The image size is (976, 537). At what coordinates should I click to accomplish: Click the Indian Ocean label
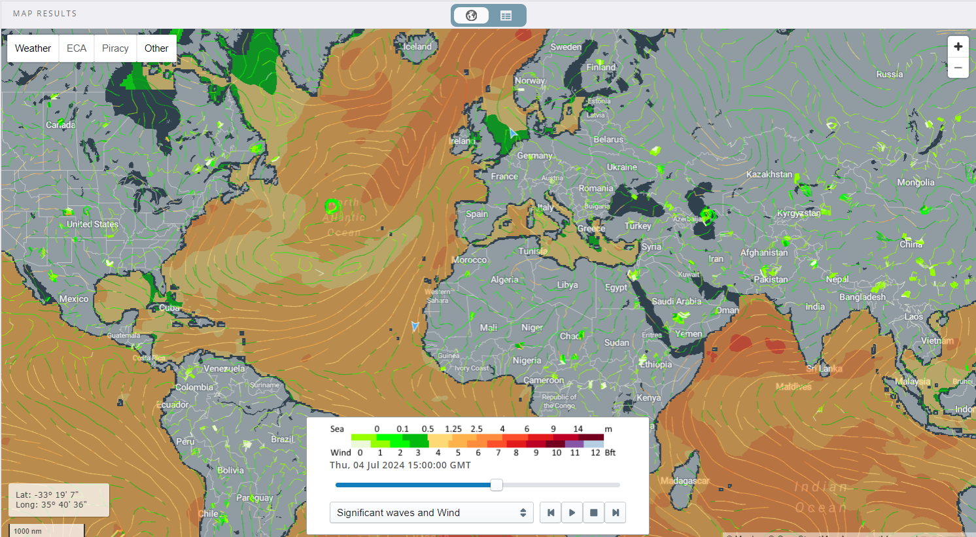(x=821, y=497)
